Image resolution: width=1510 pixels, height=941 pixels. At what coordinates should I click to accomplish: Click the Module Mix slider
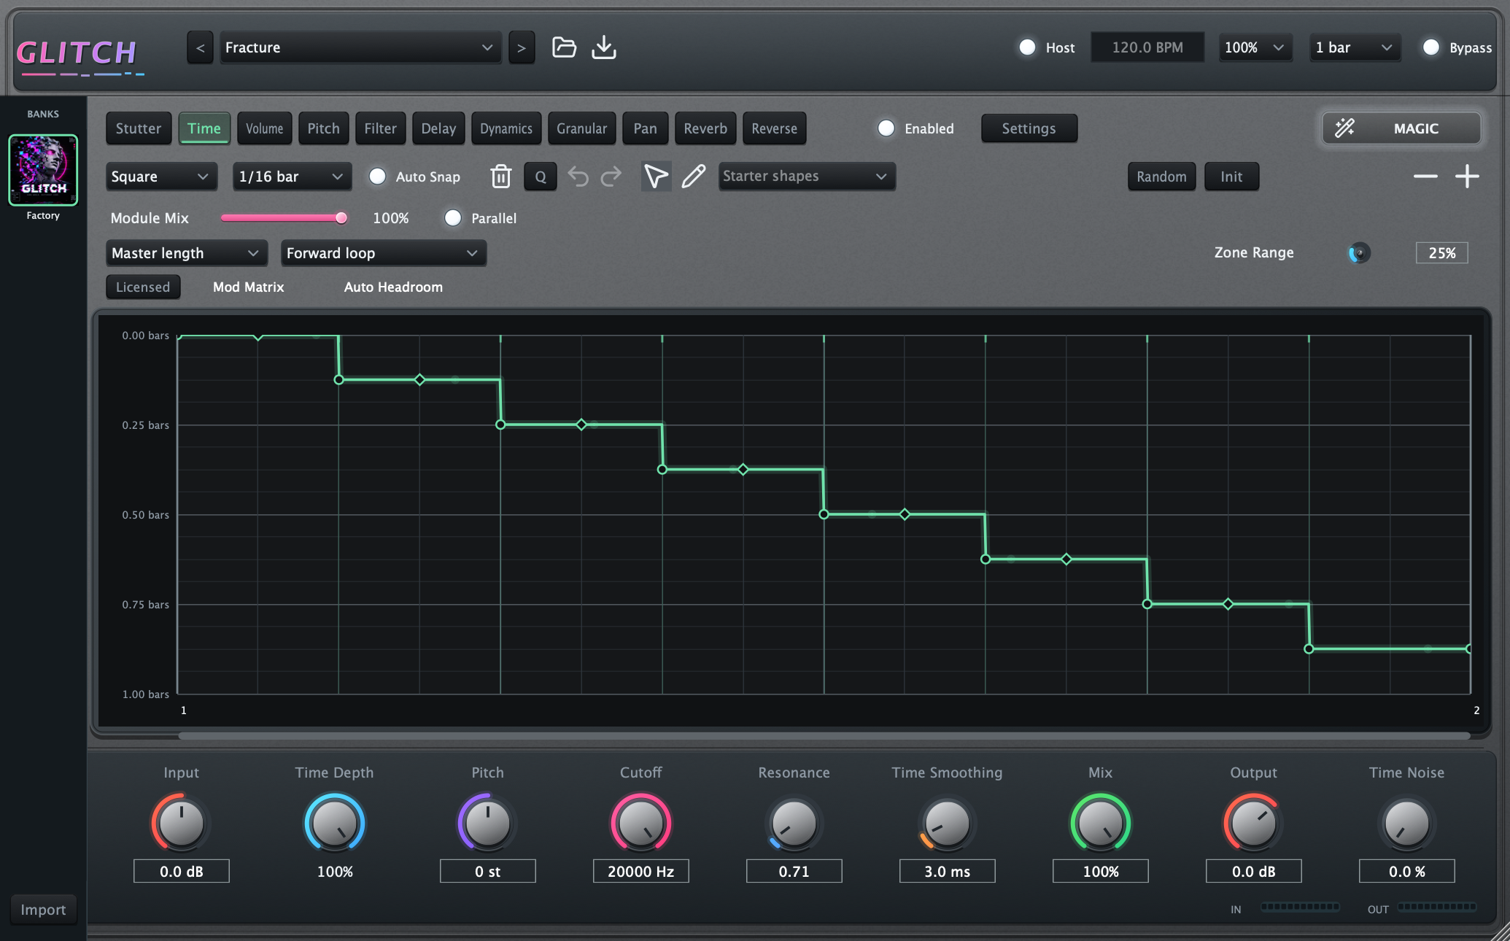pos(284,218)
